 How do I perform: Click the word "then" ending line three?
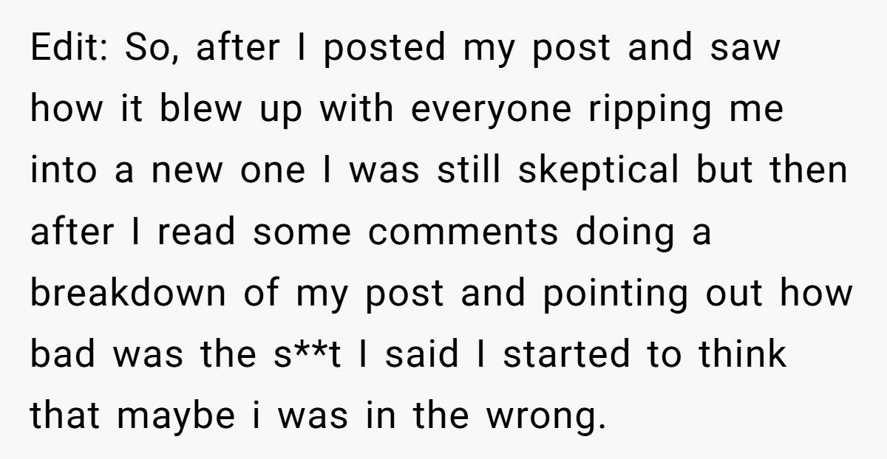click(809, 170)
